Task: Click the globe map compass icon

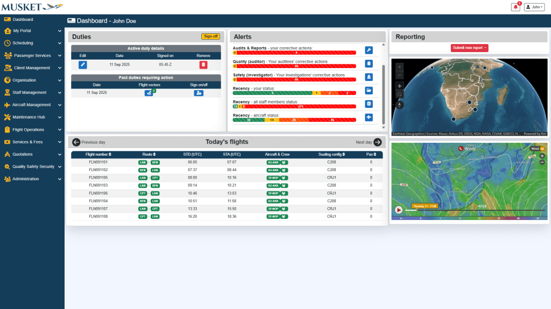Action: click(x=400, y=104)
